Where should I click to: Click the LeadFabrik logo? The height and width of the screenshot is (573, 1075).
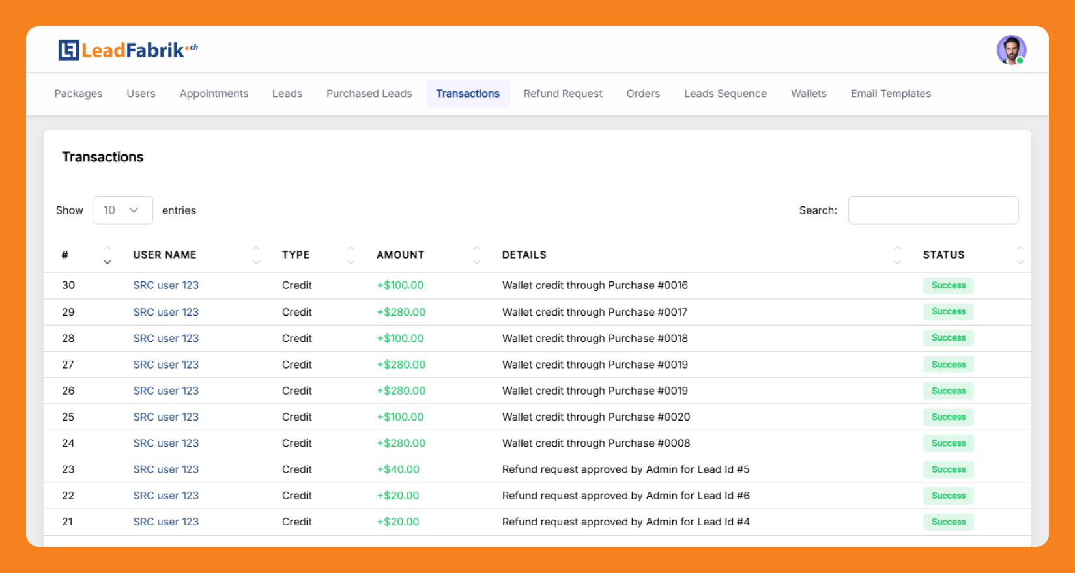pos(128,50)
